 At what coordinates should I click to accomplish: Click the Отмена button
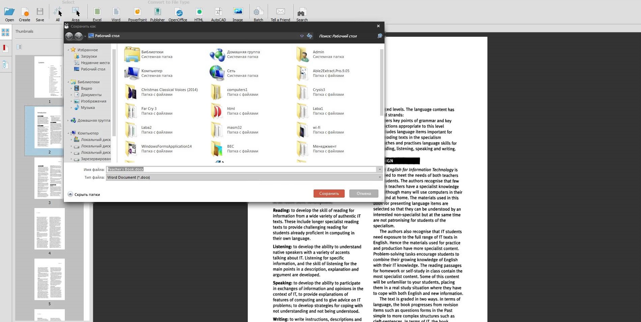(364, 194)
